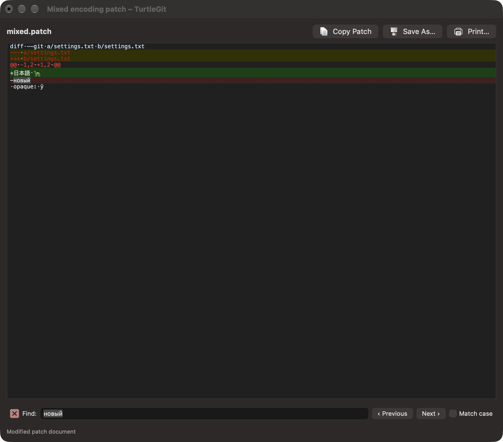Click the added '+日本語' line
The width and height of the screenshot is (503, 442).
click(x=251, y=73)
